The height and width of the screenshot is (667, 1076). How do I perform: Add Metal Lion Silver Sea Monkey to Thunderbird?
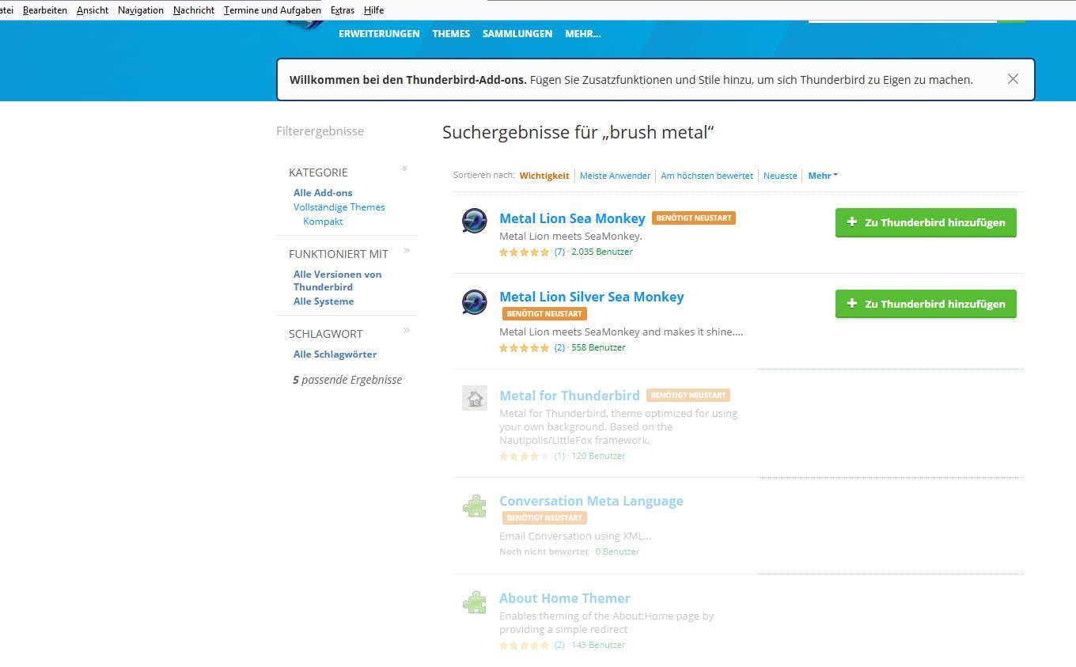pos(926,304)
